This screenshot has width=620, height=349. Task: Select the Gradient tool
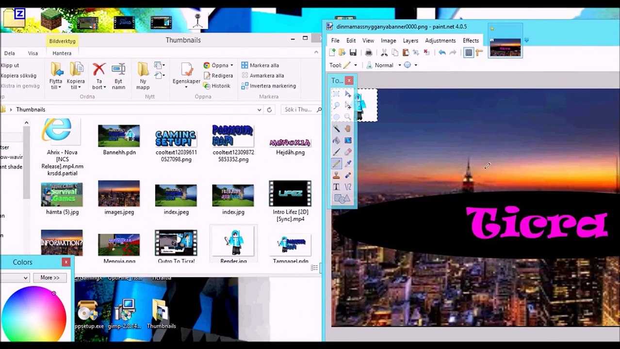pos(348,140)
